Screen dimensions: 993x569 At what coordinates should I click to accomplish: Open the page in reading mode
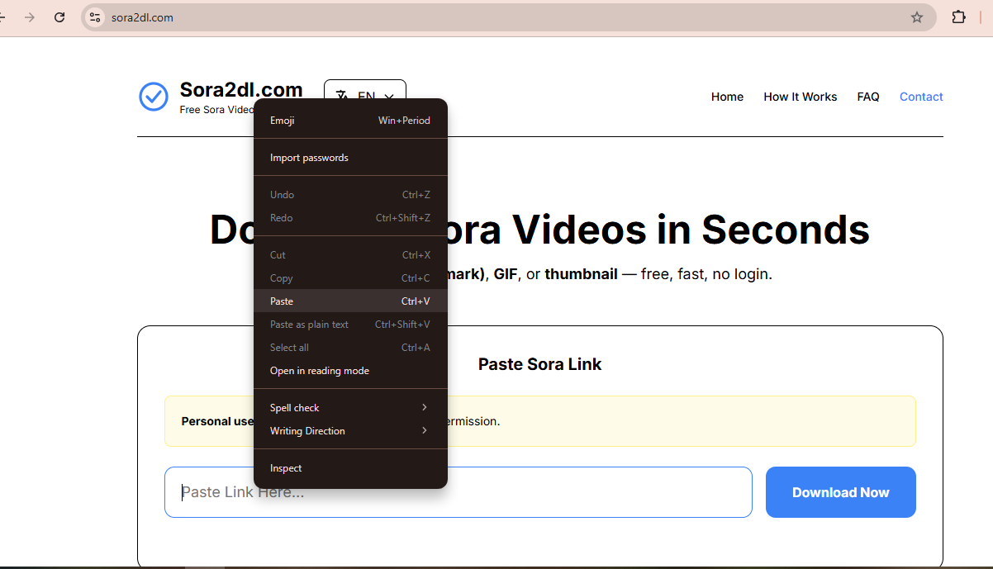[x=319, y=370]
